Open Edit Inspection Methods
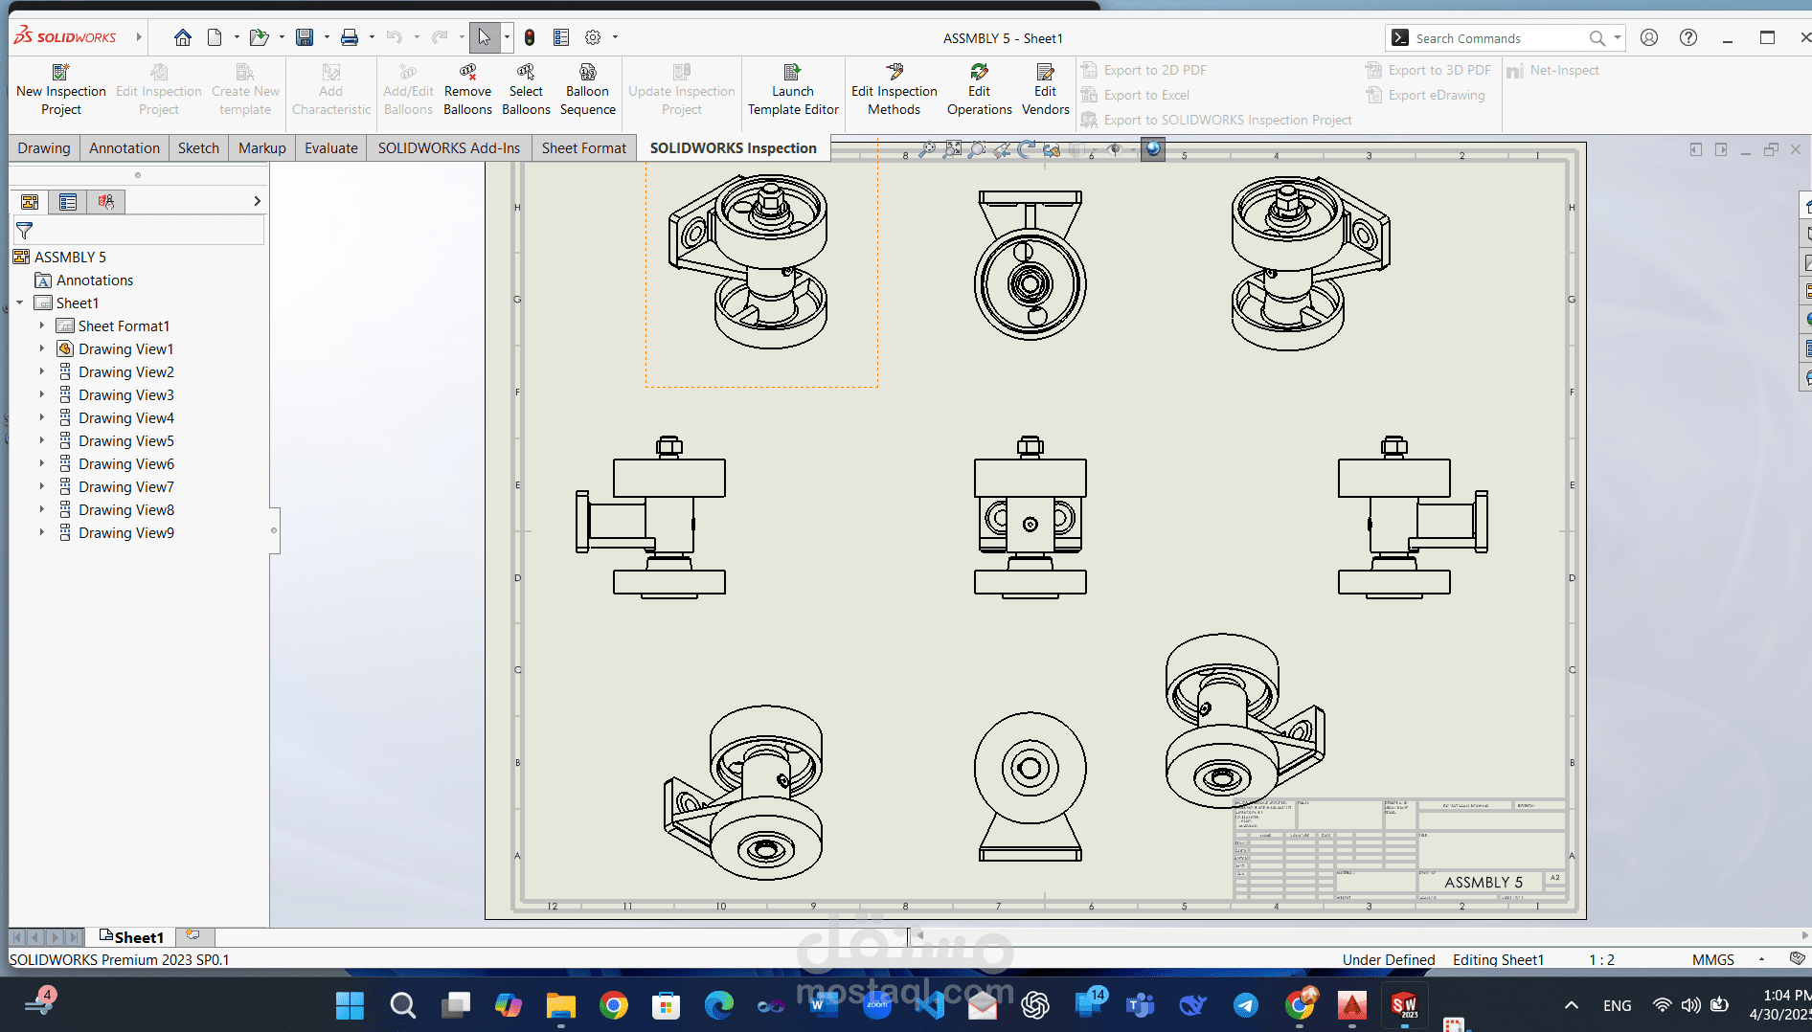 (x=894, y=89)
